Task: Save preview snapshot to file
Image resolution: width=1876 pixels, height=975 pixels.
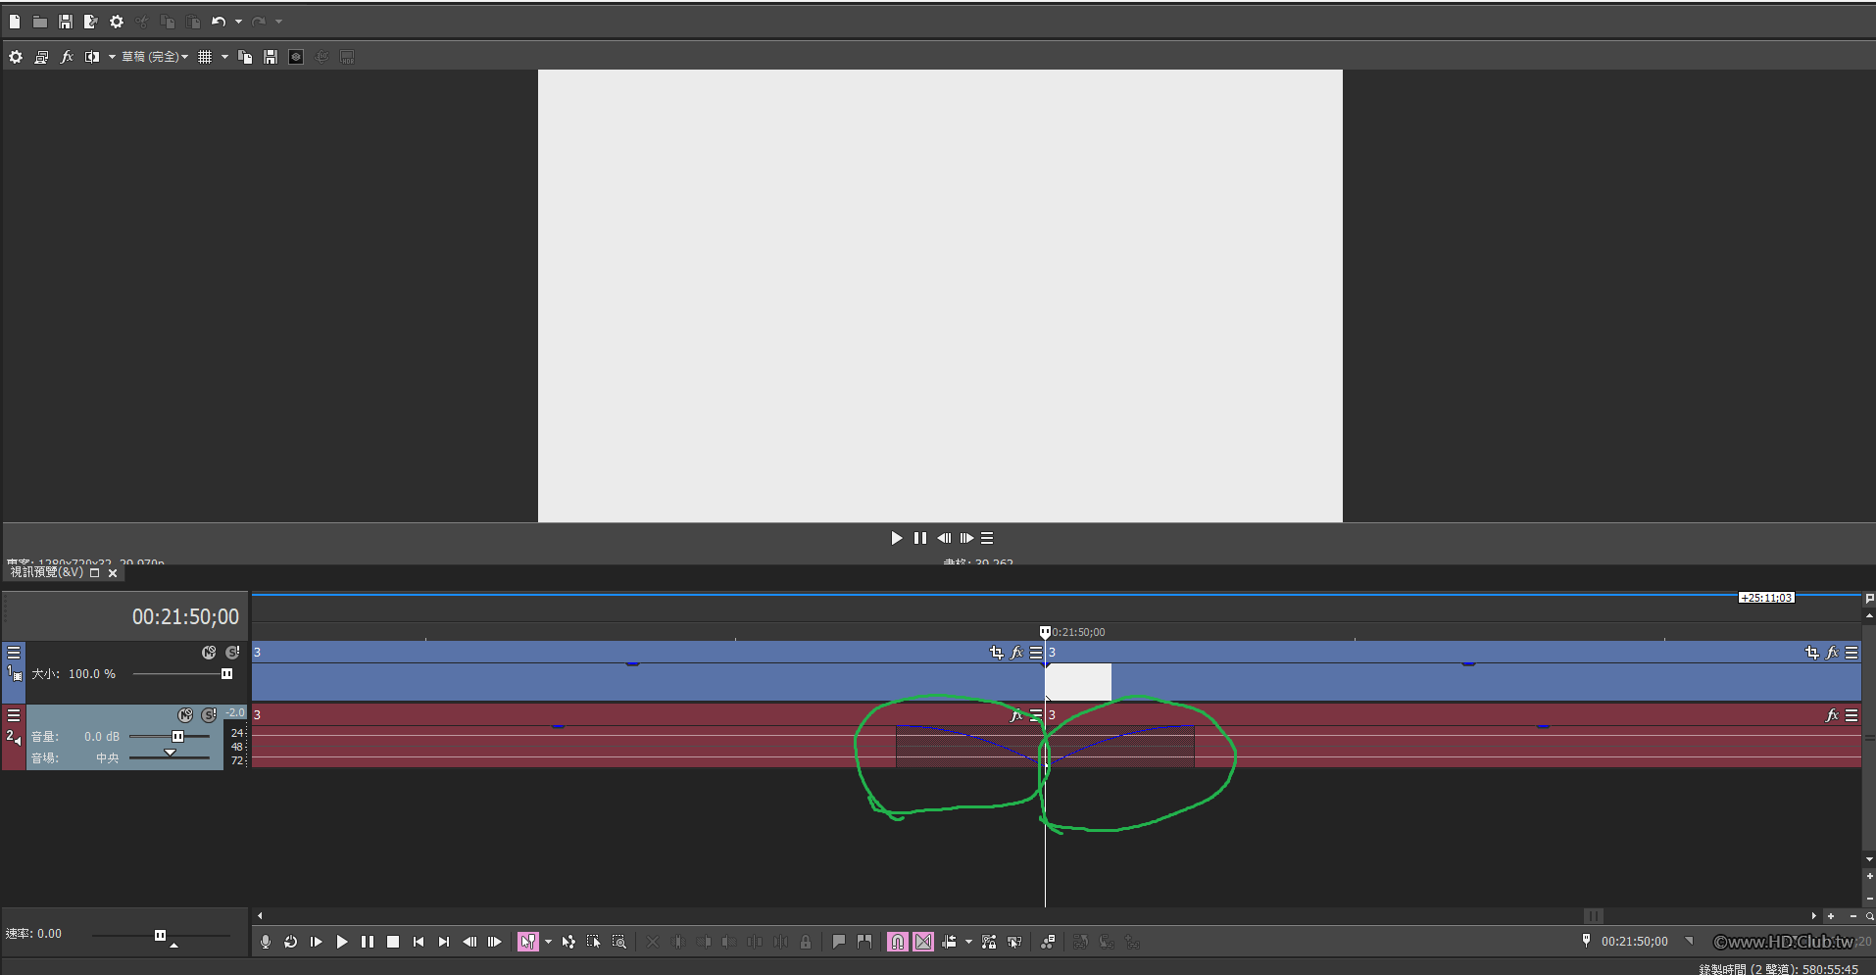Action: tap(271, 57)
